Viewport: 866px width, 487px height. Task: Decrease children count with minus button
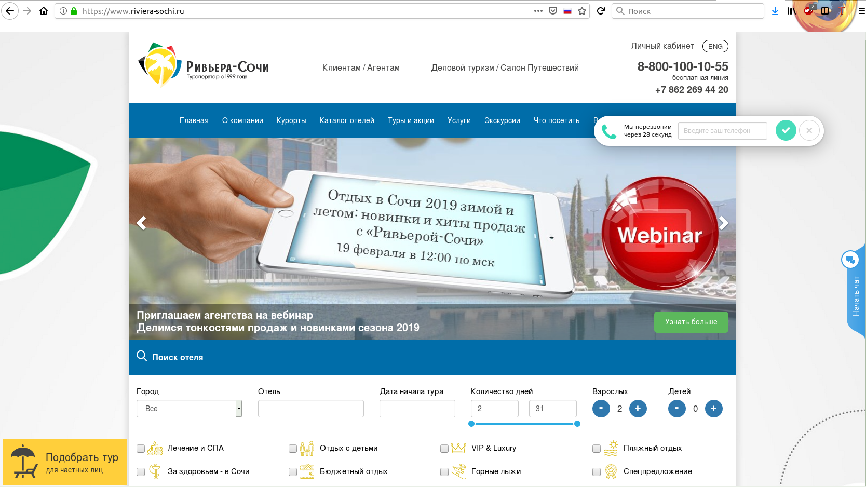[677, 409]
